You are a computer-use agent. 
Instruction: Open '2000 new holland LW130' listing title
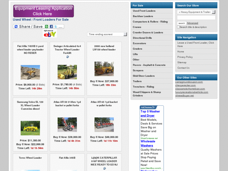tap(104, 48)
